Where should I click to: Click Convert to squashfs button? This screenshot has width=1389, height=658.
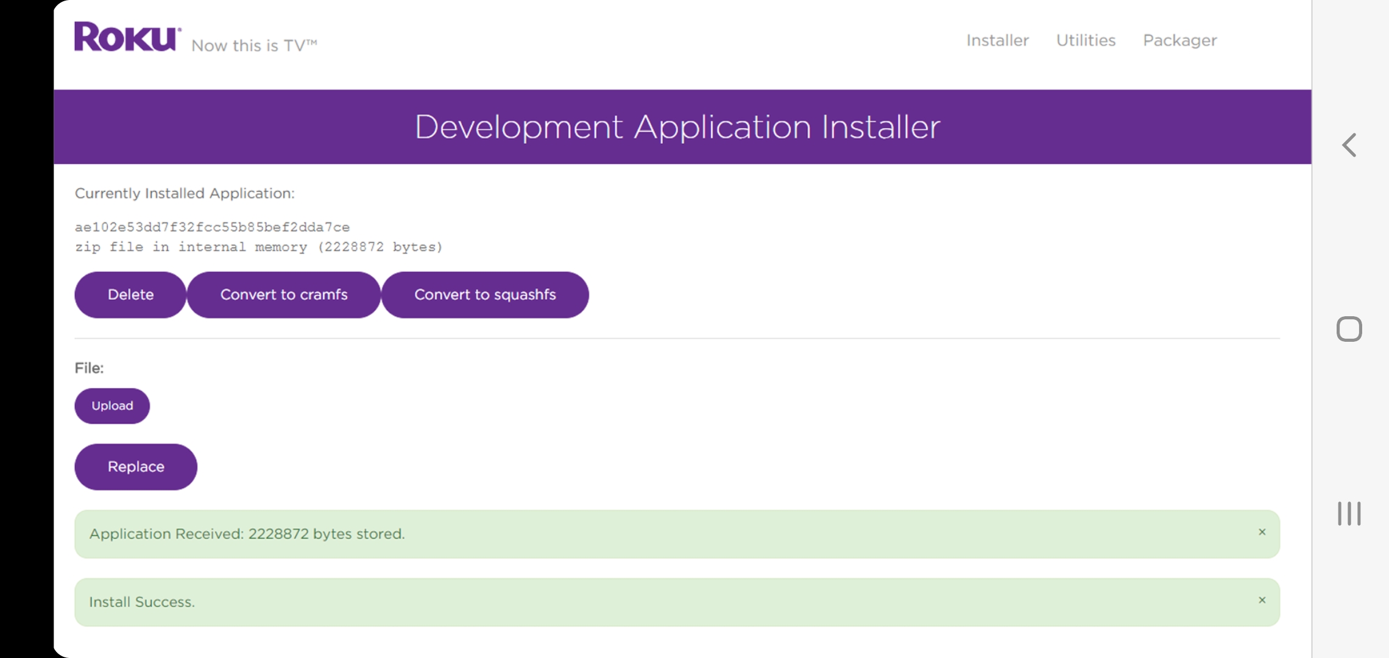[x=485, y=295]
